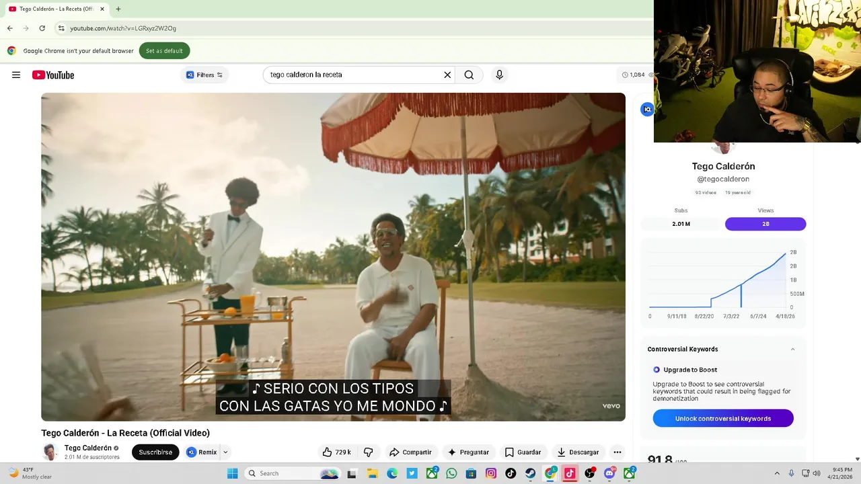Open more actions three-dot menu
The image size is (861, 484).
[617, 452]
